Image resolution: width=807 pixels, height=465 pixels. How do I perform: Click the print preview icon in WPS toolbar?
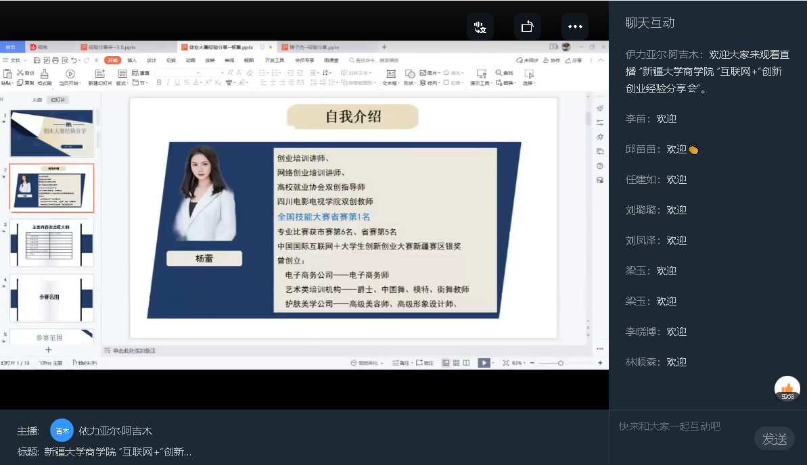tap(65, 60)
